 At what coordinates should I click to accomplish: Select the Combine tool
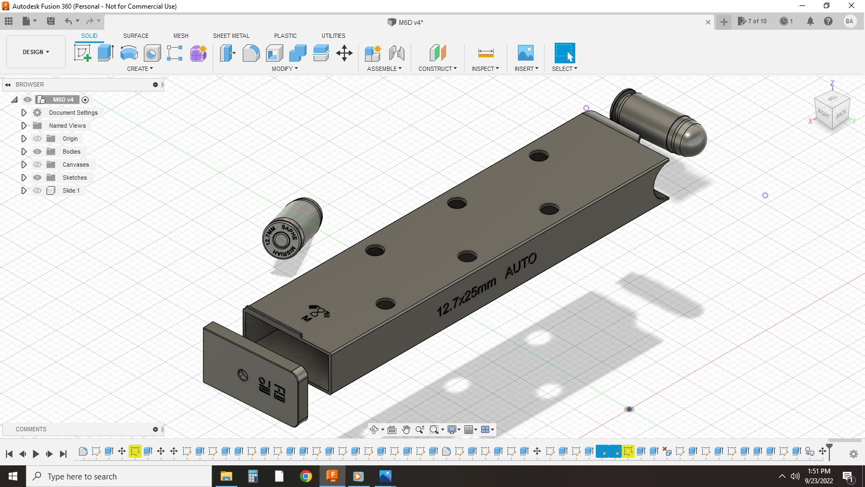[x=298, y=53]
